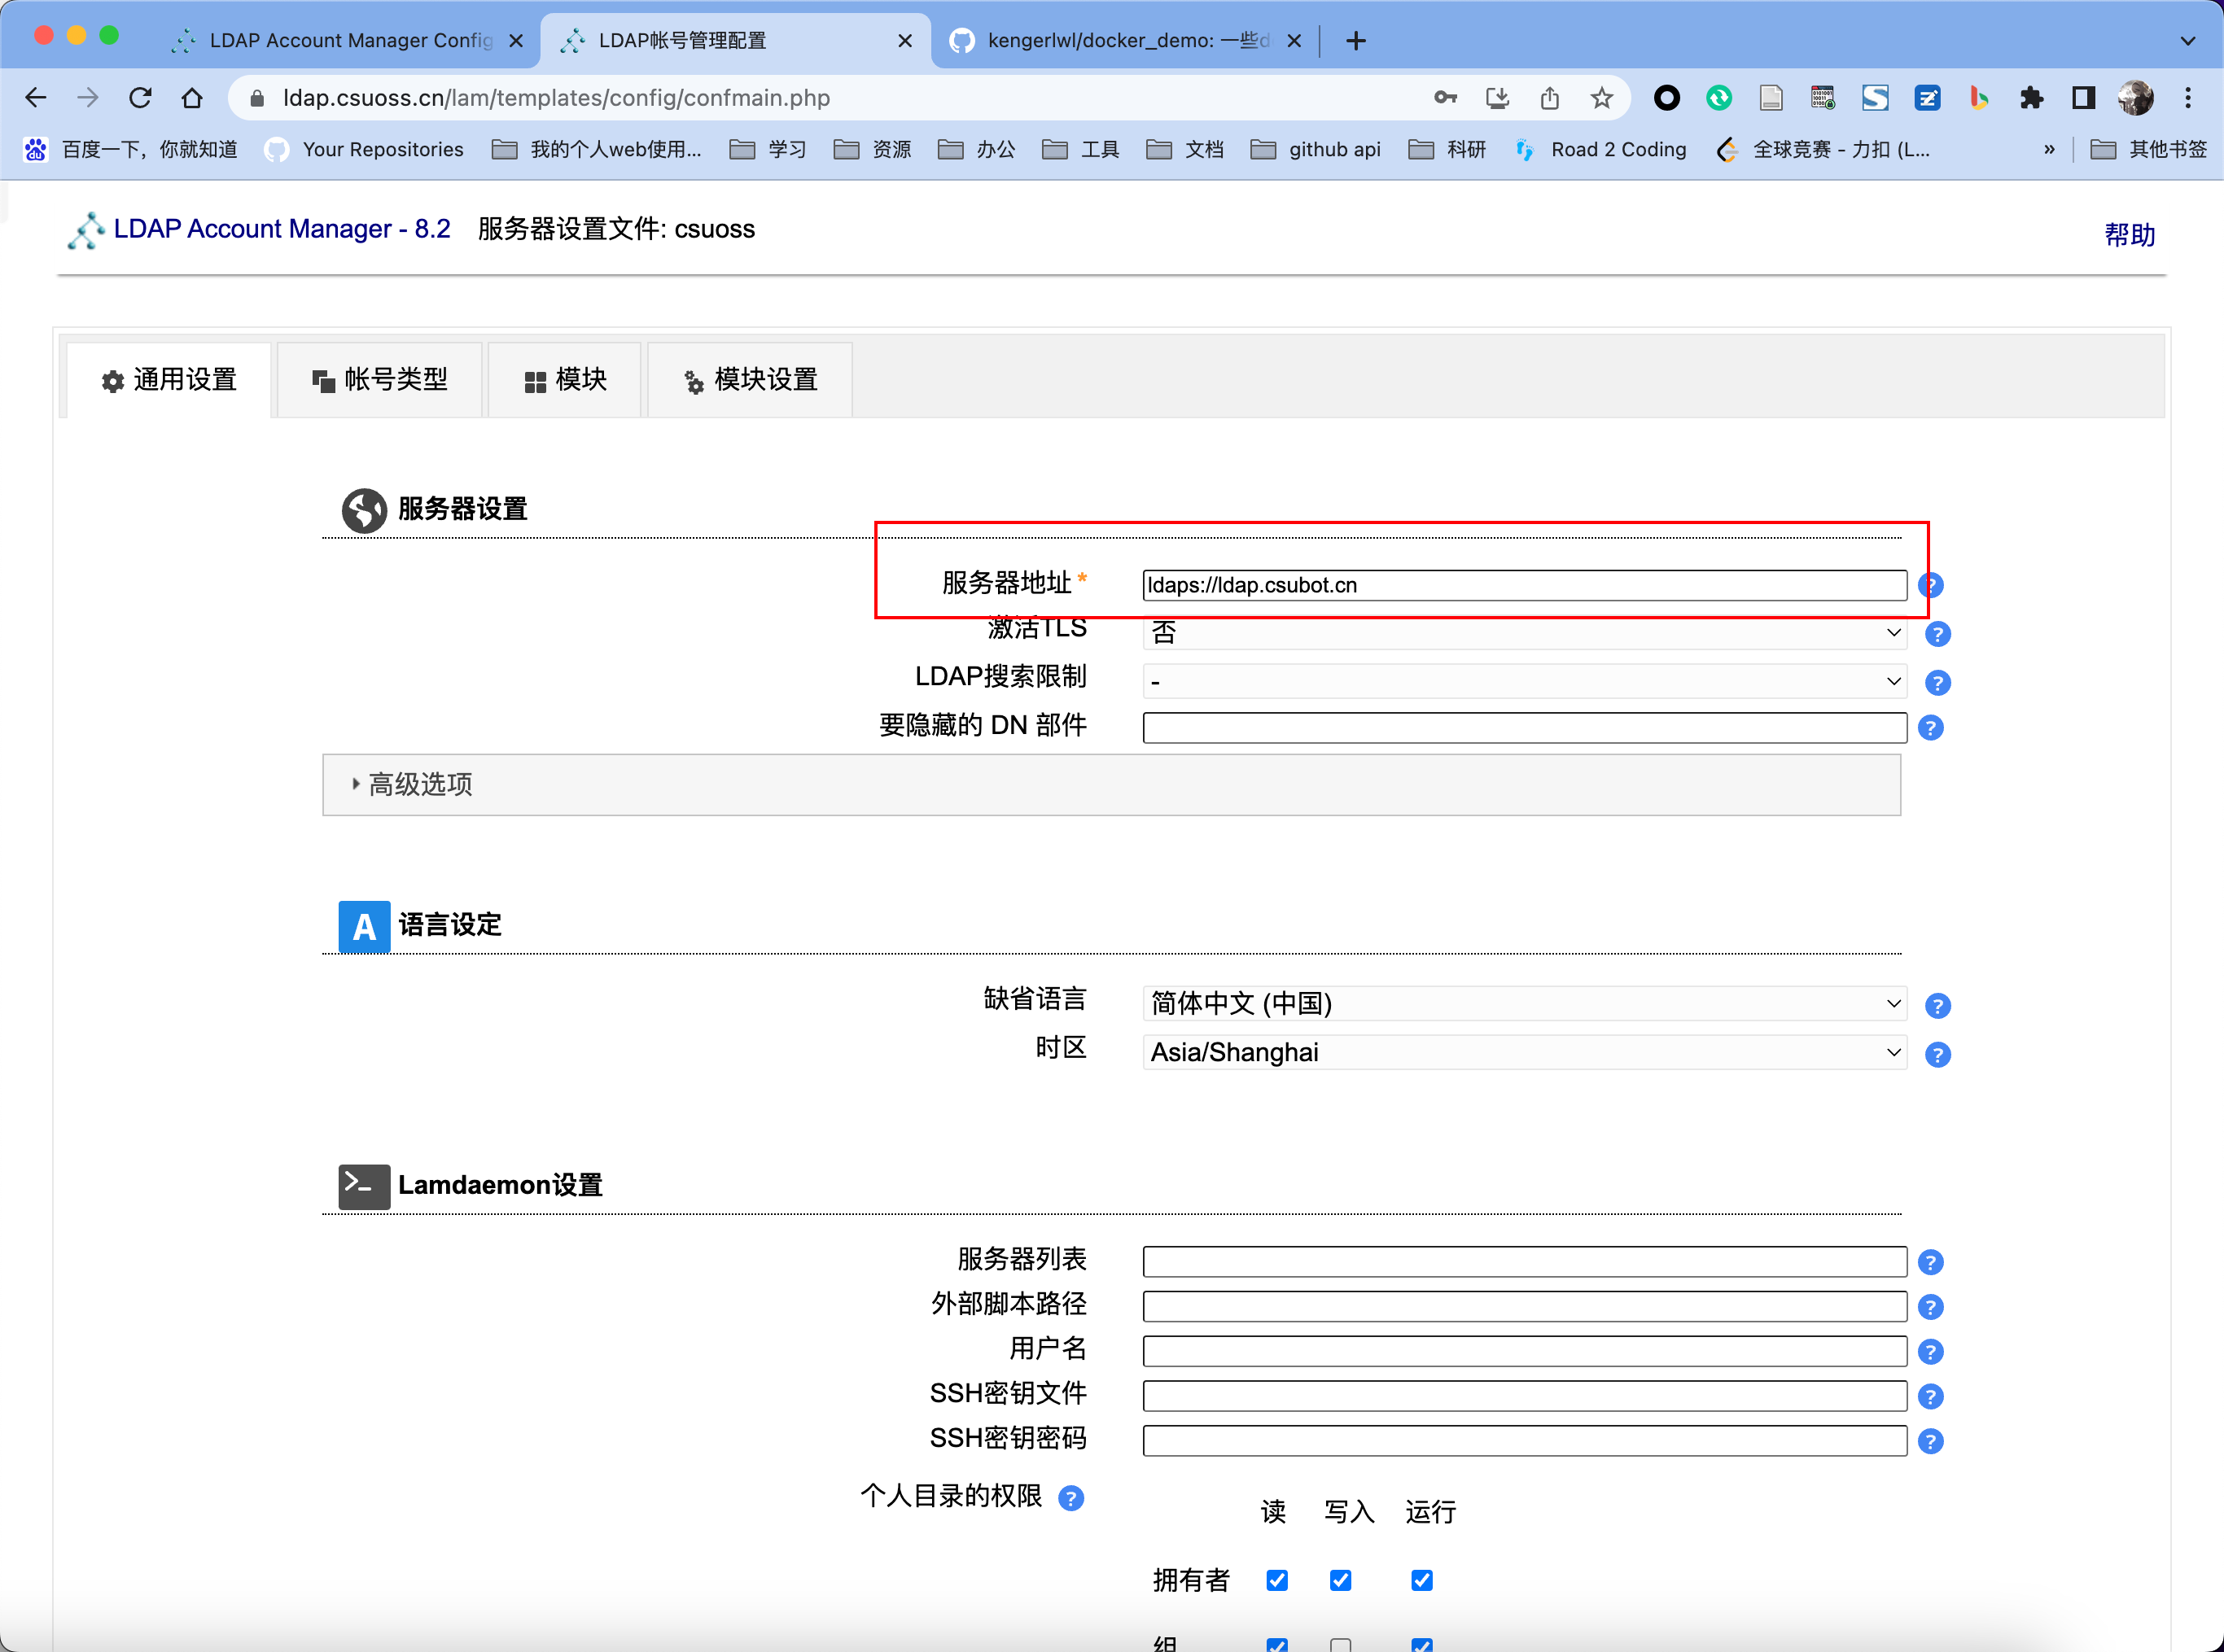2224x1652 pixels.
Task: Toggle the 拥有者 运行 checkbox
Action: pyautogui.click(x=1421, y=1580)
